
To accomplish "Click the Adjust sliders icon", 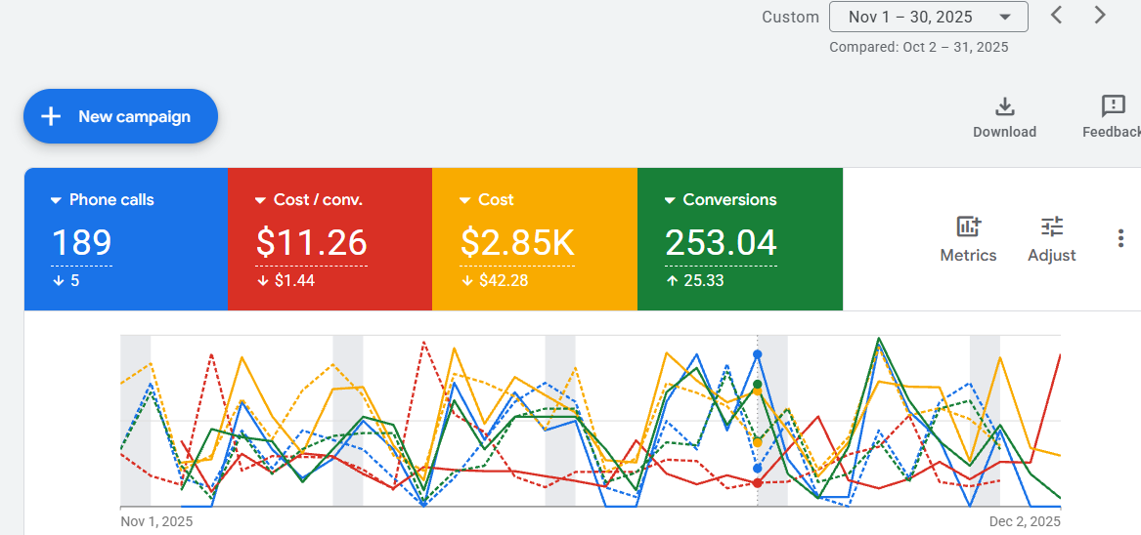I will pyautogui.click(x=1052, y=227).
